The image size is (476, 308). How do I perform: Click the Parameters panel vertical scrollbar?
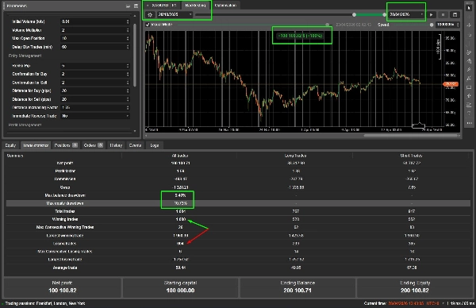point(135,55)
